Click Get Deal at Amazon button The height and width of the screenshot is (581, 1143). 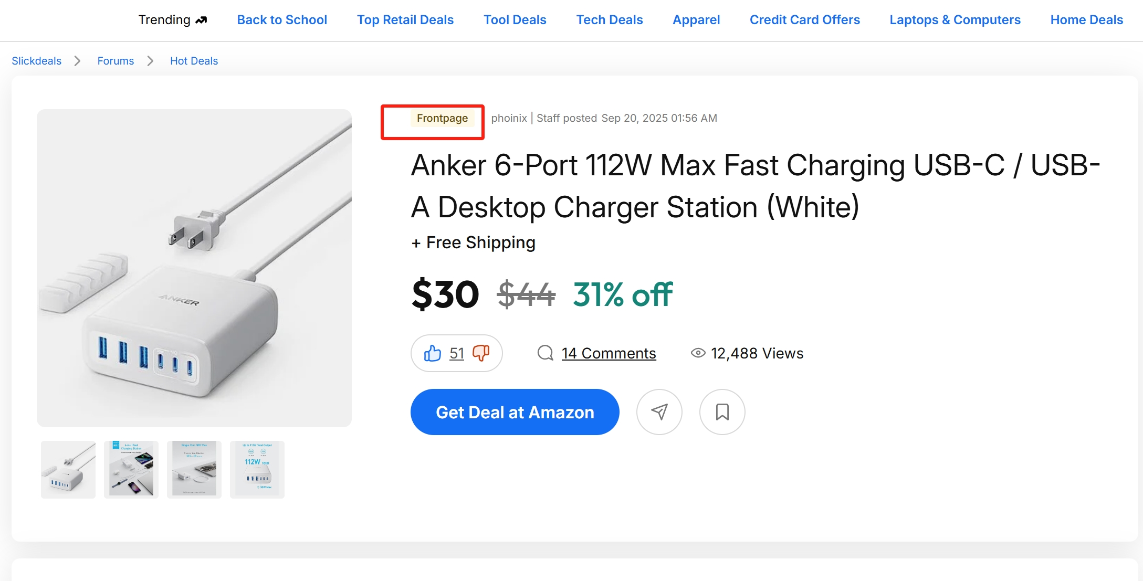515,412
